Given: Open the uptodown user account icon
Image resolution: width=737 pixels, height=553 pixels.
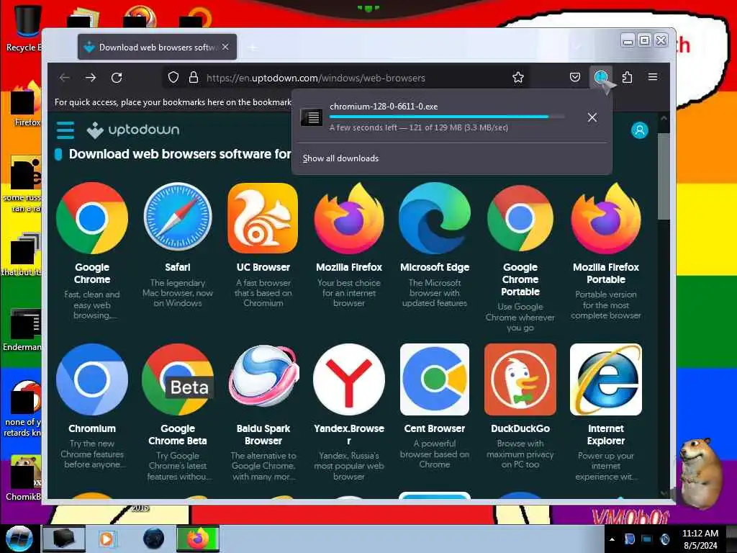Looking at the screenshot, I should click(x=639, y=130).
